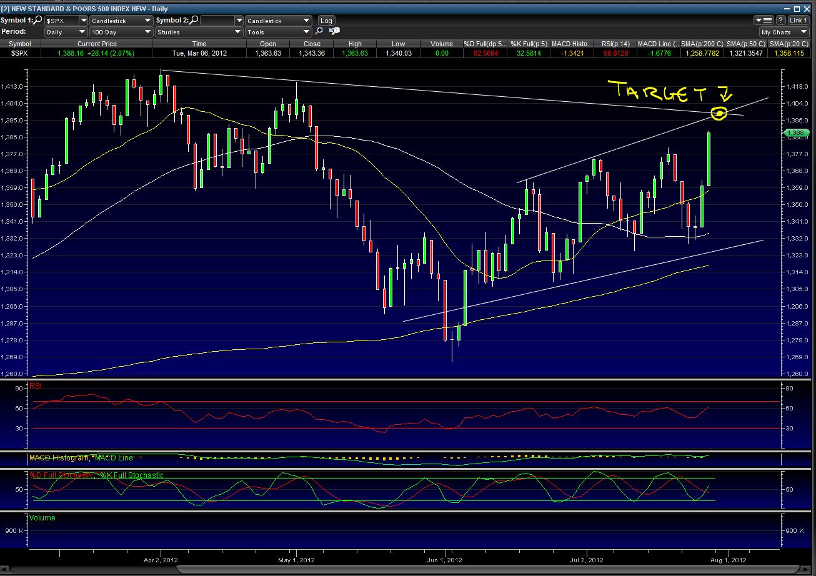The image size is (816, 576).
Task: Click the Symbol 1 search magnifier icon
Action: tap(39, 20)
